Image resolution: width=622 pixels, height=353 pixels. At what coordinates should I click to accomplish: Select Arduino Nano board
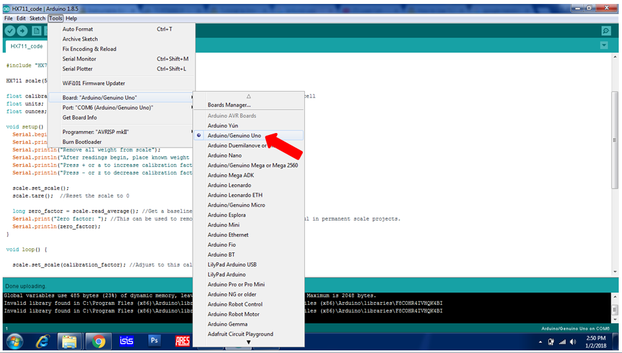249,155
